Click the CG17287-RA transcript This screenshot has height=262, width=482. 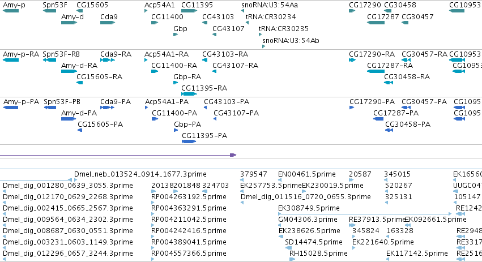(x=376, y=71)
